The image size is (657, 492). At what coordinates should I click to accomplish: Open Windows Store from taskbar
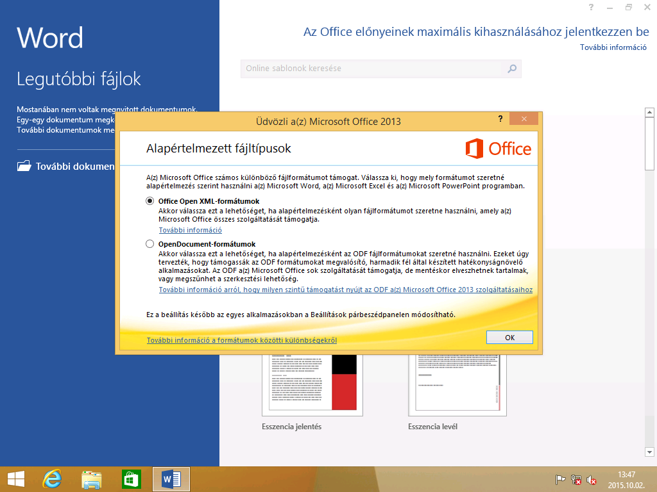click(131, 479)
